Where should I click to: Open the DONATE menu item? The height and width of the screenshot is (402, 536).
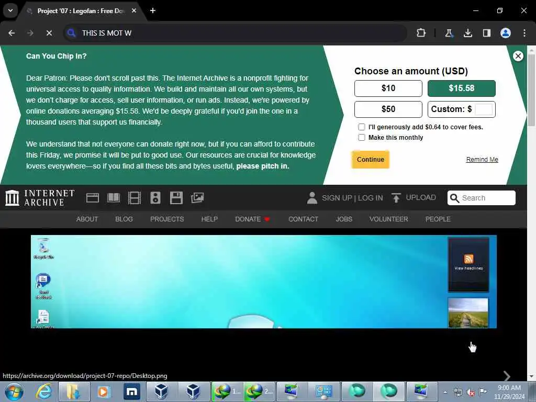(x=252, y=219)
